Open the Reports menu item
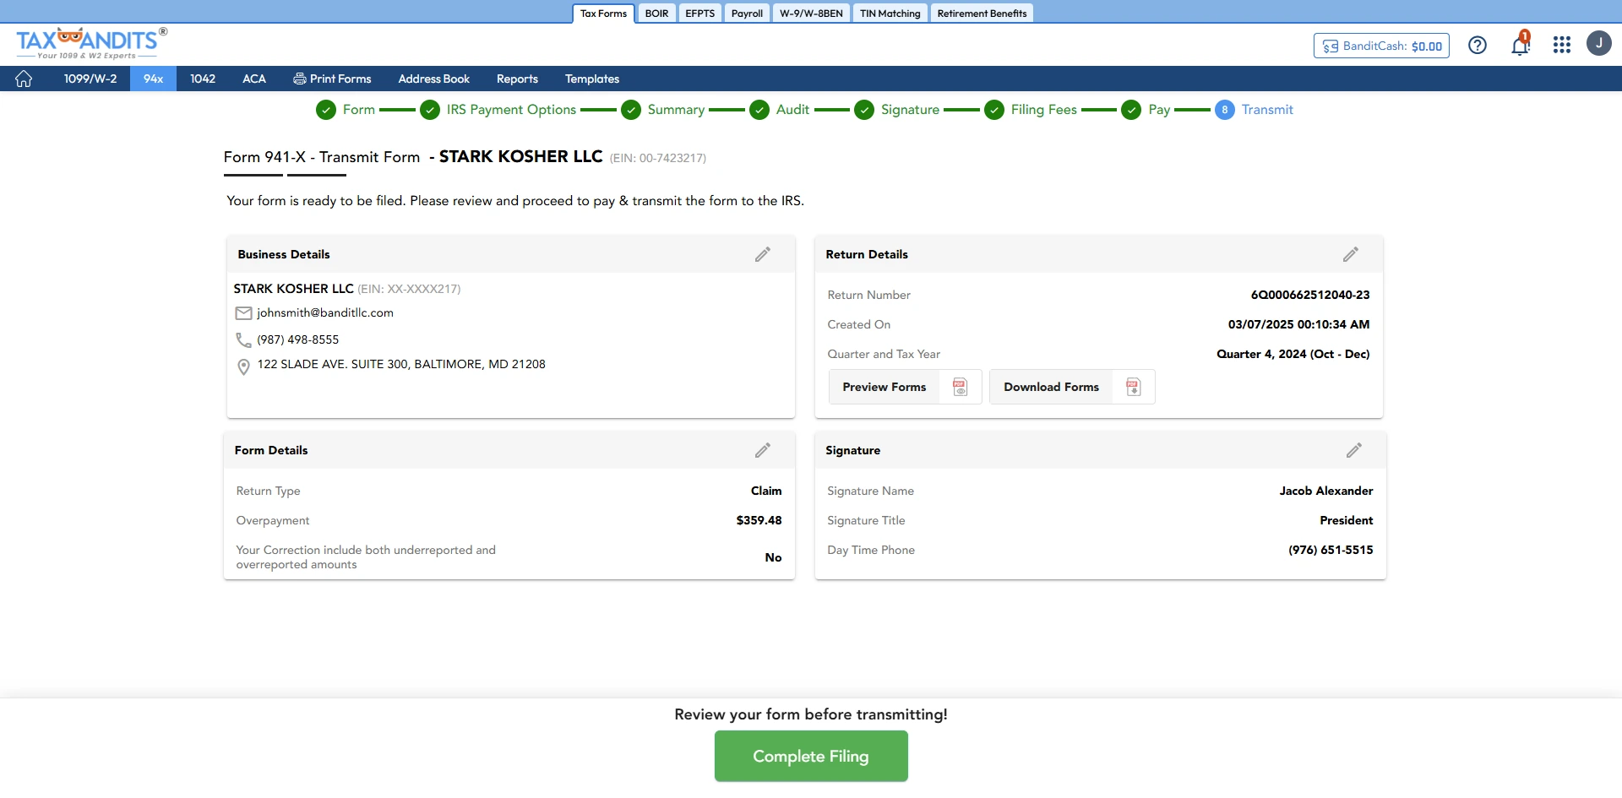This screenshot has width=1622, height=798. click(517, 79)
